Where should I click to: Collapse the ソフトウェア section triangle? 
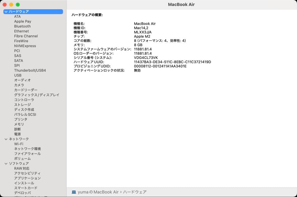pyautogui.click(x=6, y=163)
